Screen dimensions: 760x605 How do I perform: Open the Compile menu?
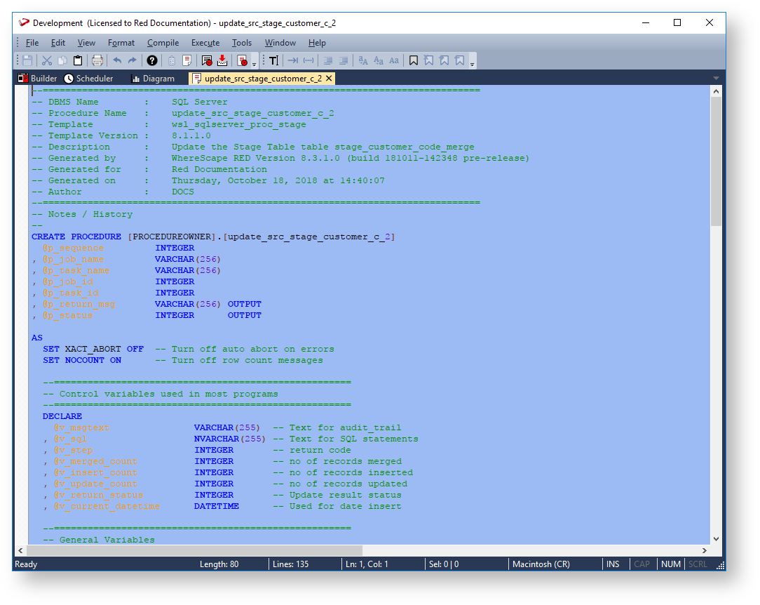(x=163, y=43)
